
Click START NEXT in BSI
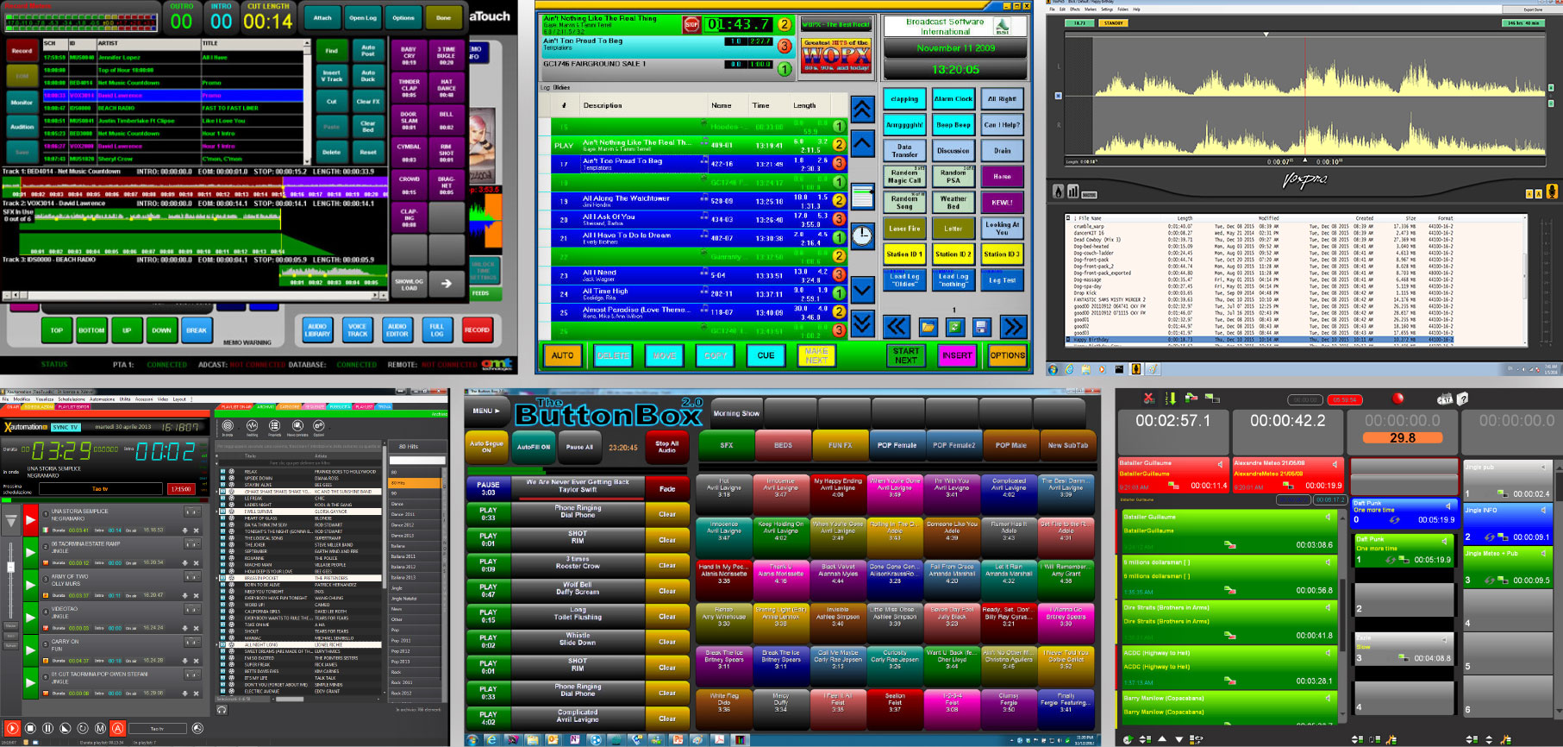click(x=905, y=355)
